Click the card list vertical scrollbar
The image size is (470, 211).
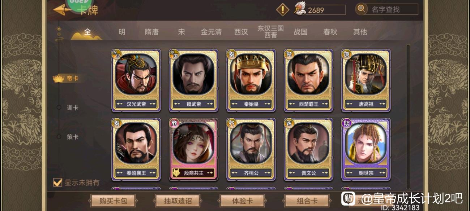[408, 116]
